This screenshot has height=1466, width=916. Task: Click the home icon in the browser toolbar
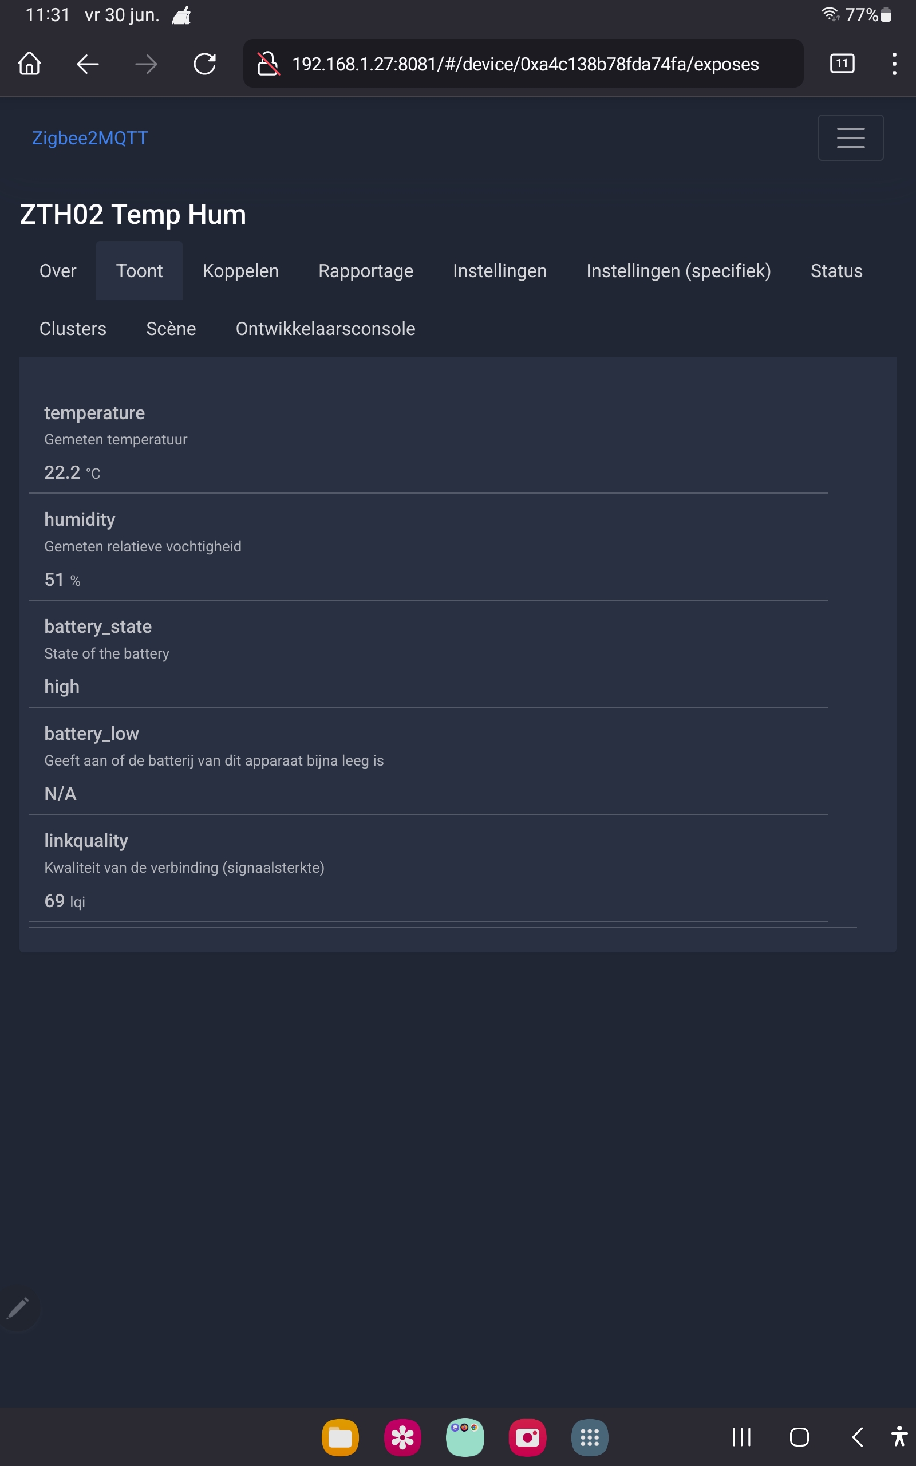coord(29,64)
